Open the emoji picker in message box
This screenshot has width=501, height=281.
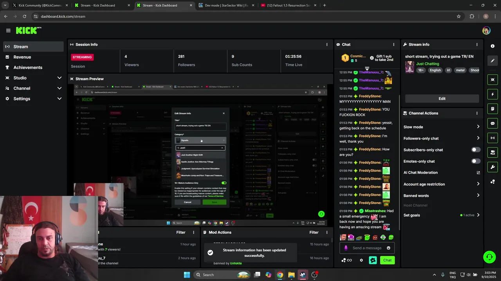(x=388, y=248)
